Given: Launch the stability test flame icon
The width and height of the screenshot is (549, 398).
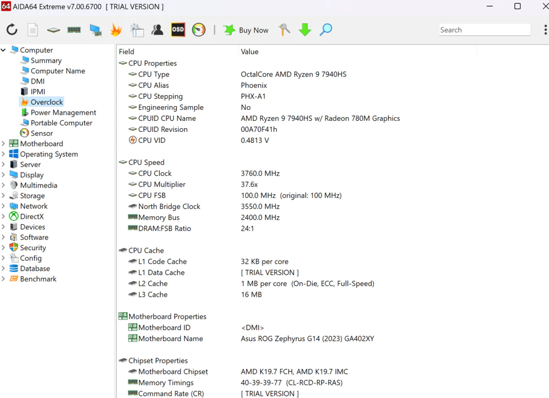Looking at the screenshot, I should click(116, 30).
